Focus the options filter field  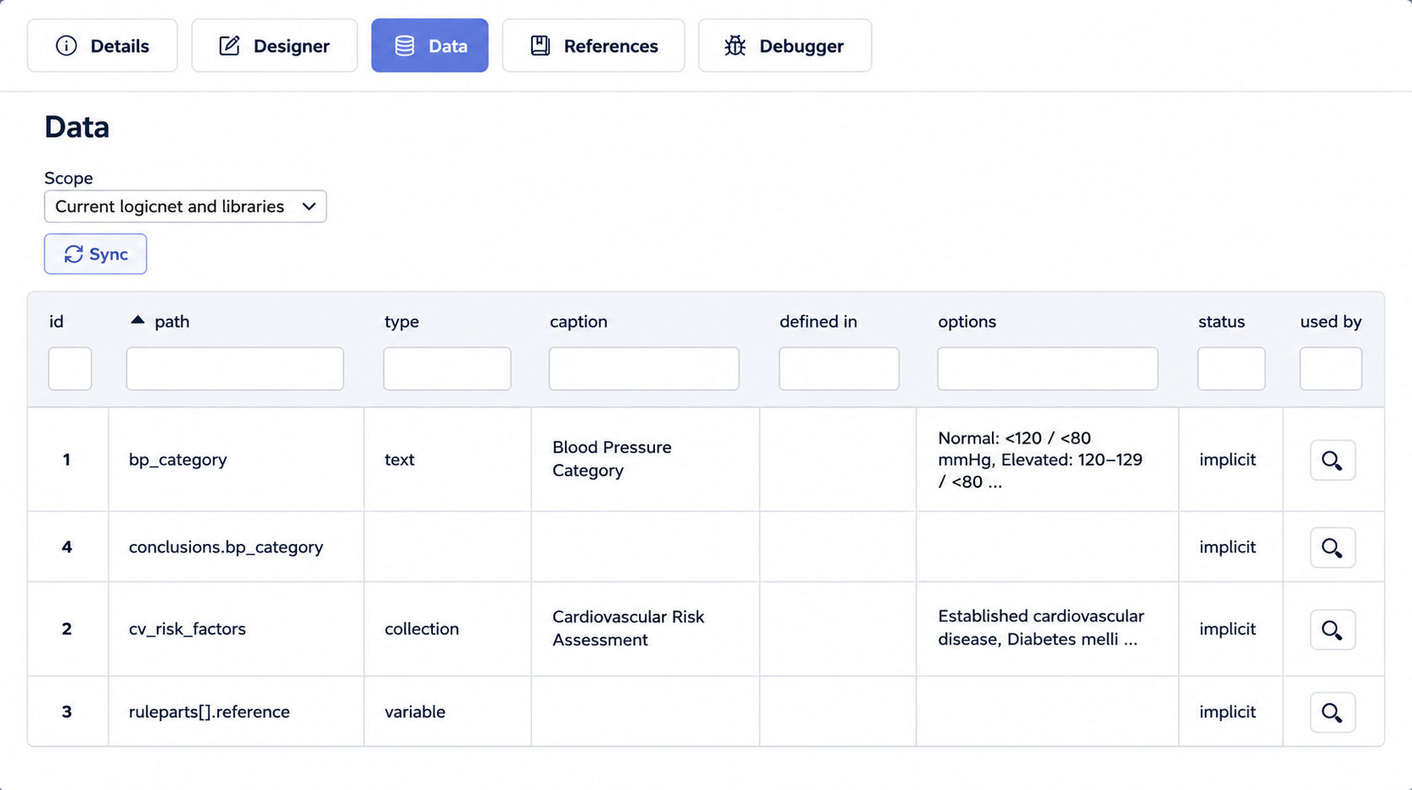click(x=1047, y=368)
